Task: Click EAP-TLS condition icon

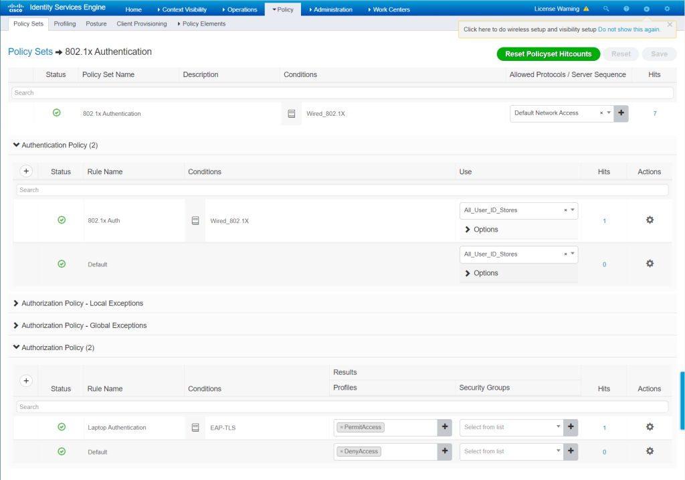Action: click(x=195, y=428)
